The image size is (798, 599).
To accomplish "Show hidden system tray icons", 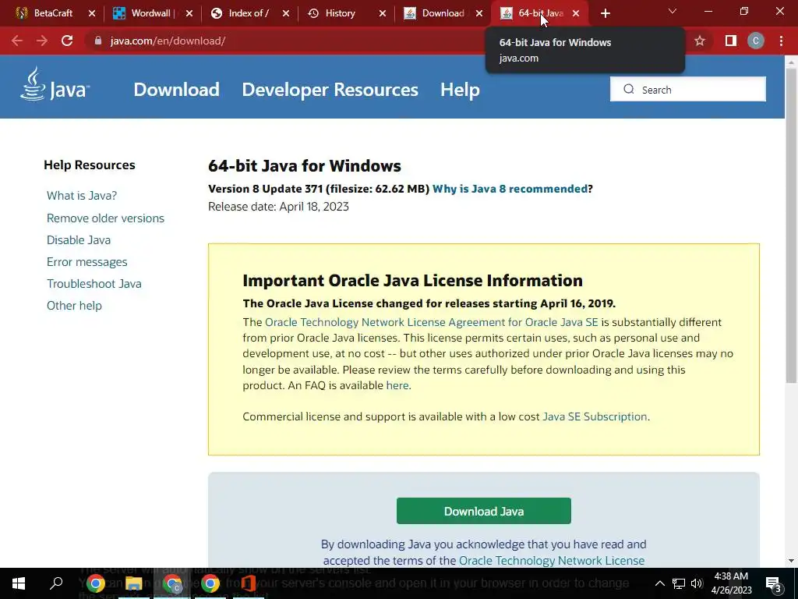I will click(659, 583).
